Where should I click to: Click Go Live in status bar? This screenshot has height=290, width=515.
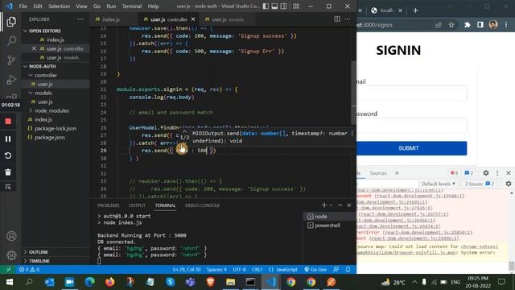pyautogui.click(x=315, y=269)
